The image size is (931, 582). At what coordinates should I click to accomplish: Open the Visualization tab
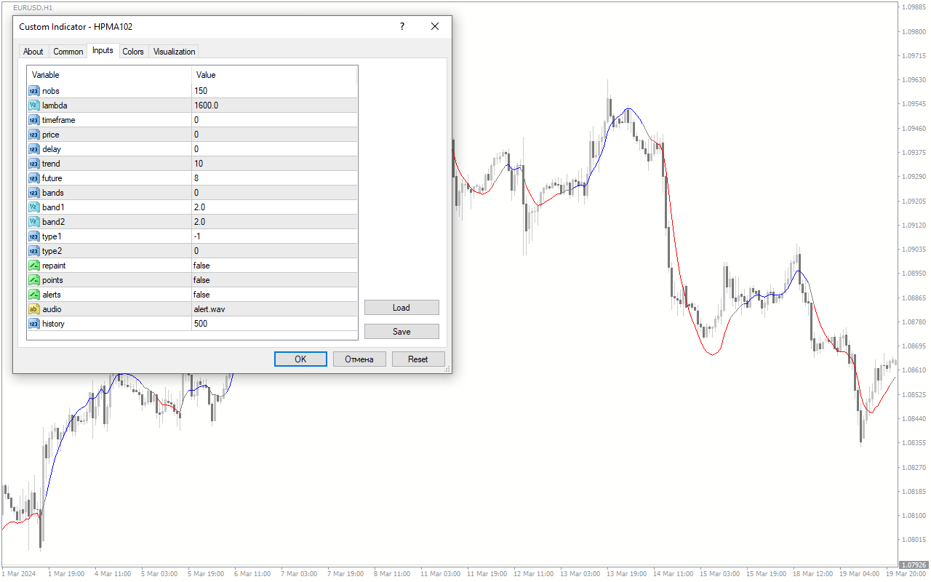[175, 52]
